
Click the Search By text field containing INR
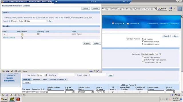coord(37,21)
